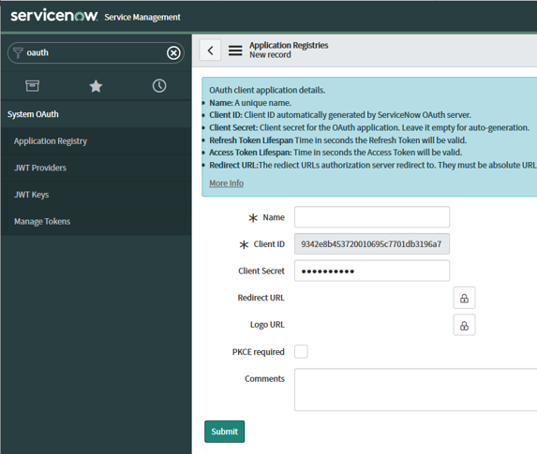Open the History clock tab
Image resolution: width=537 pixels, height=454 pixels.
click(159, 86)
